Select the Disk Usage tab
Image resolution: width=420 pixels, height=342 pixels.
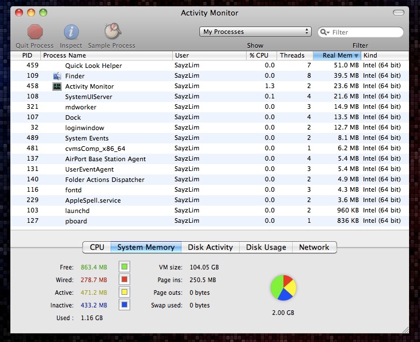266,247
